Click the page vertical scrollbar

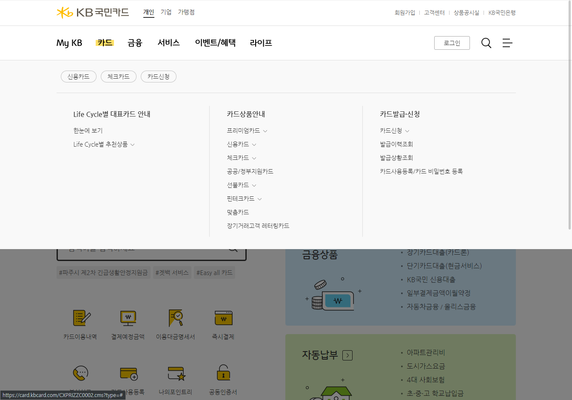pyautogui.click(x=570, y=115)
